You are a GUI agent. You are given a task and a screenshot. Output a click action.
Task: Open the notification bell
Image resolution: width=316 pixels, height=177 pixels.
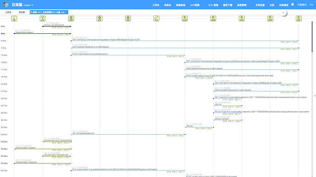(x=293, y=5)
